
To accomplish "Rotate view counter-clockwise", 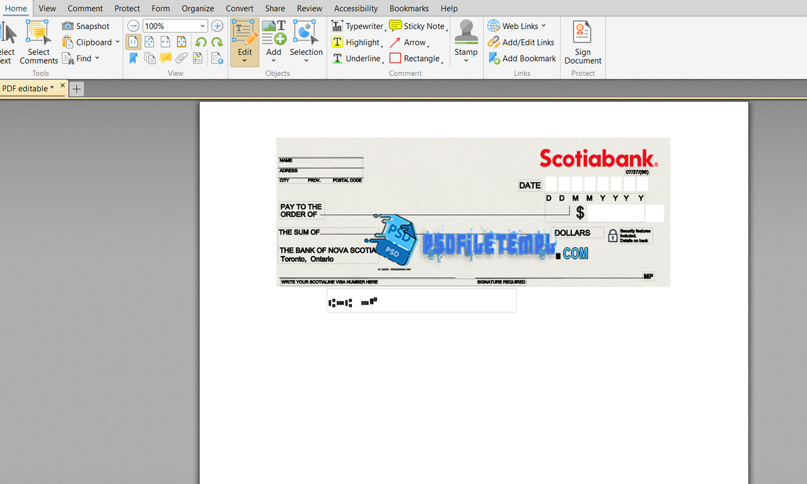I will point(200,42).
